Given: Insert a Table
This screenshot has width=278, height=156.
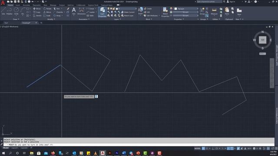Looking at the screenshot, I should pyautogui.click(x=90, y=16).
